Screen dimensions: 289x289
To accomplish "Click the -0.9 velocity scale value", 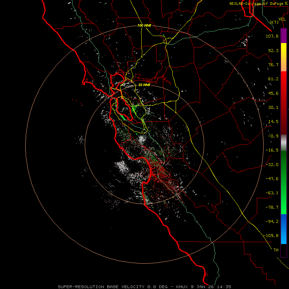I will (273, 136).
